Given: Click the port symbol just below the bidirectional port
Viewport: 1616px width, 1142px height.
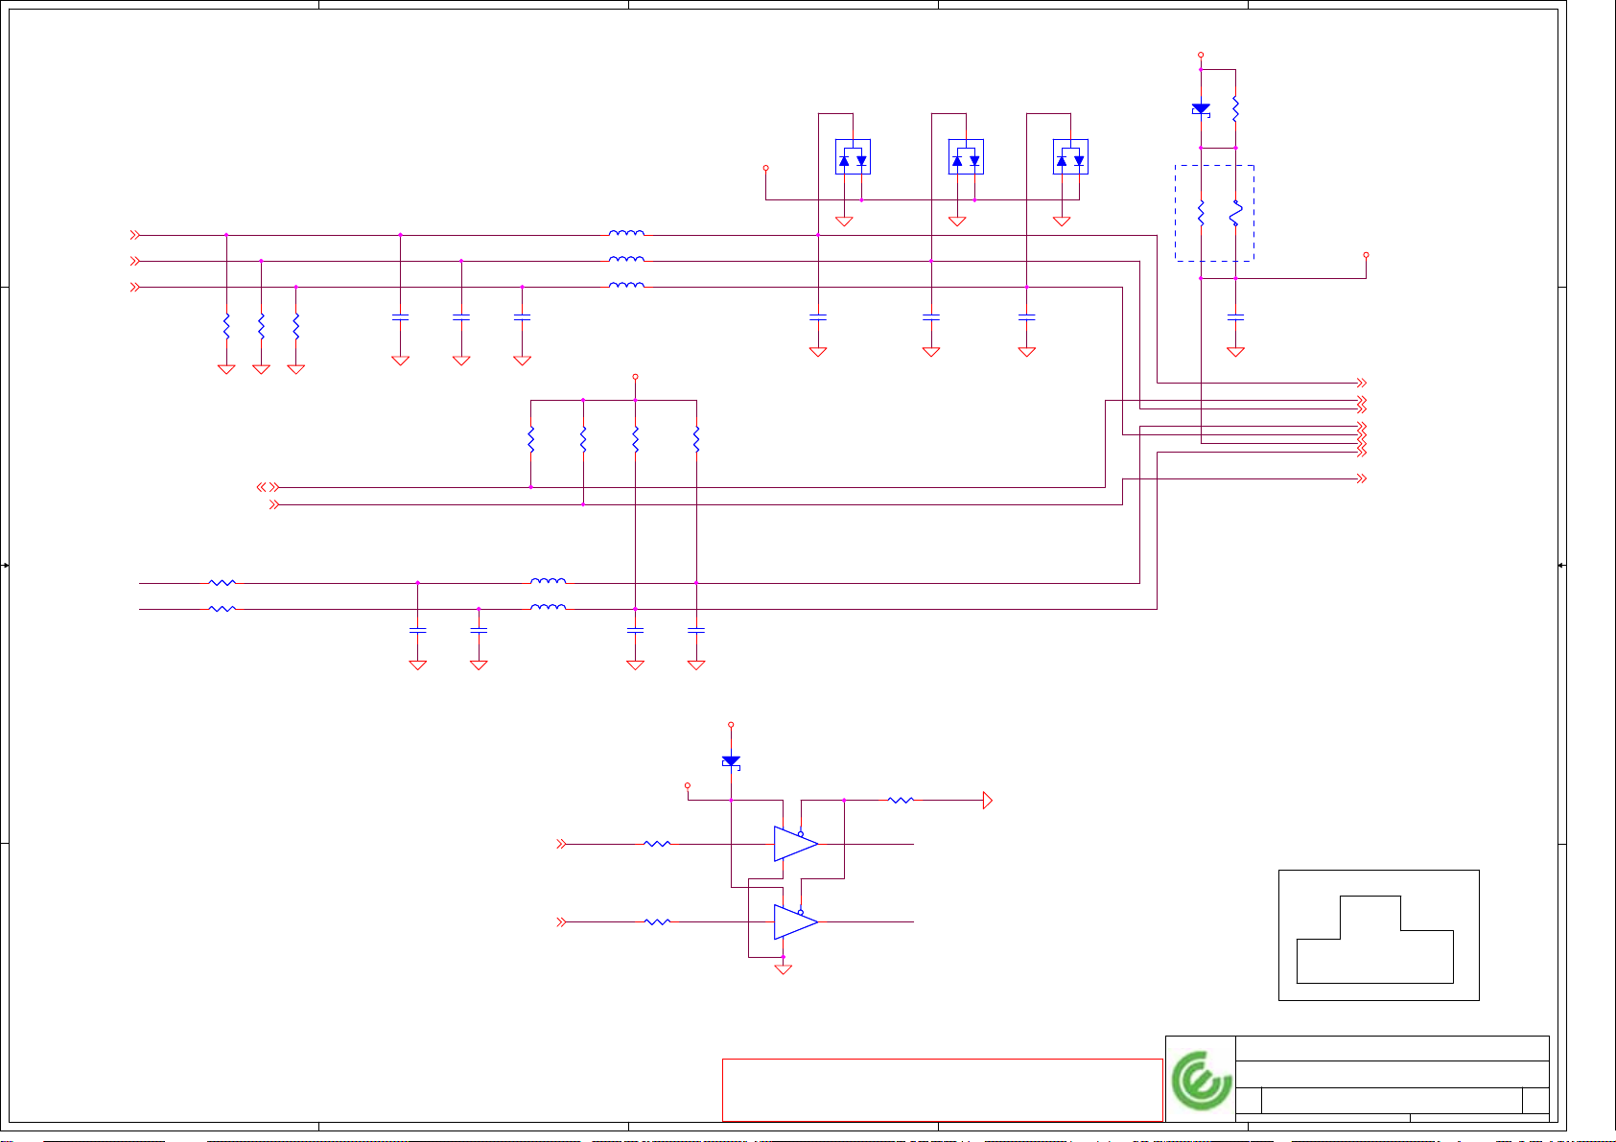Looking at the screenshot, I should 274,504.
